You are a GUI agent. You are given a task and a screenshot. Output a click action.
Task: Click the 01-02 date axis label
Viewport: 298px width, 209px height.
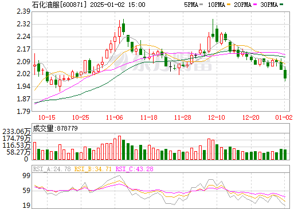pyautogui.click(x=284, y=117)
